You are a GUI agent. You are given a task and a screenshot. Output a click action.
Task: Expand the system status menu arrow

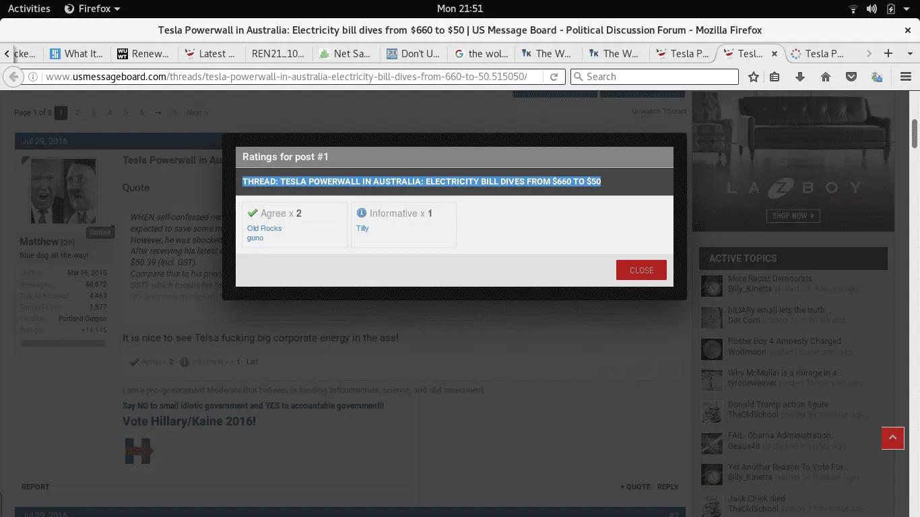tap(907, 9)
